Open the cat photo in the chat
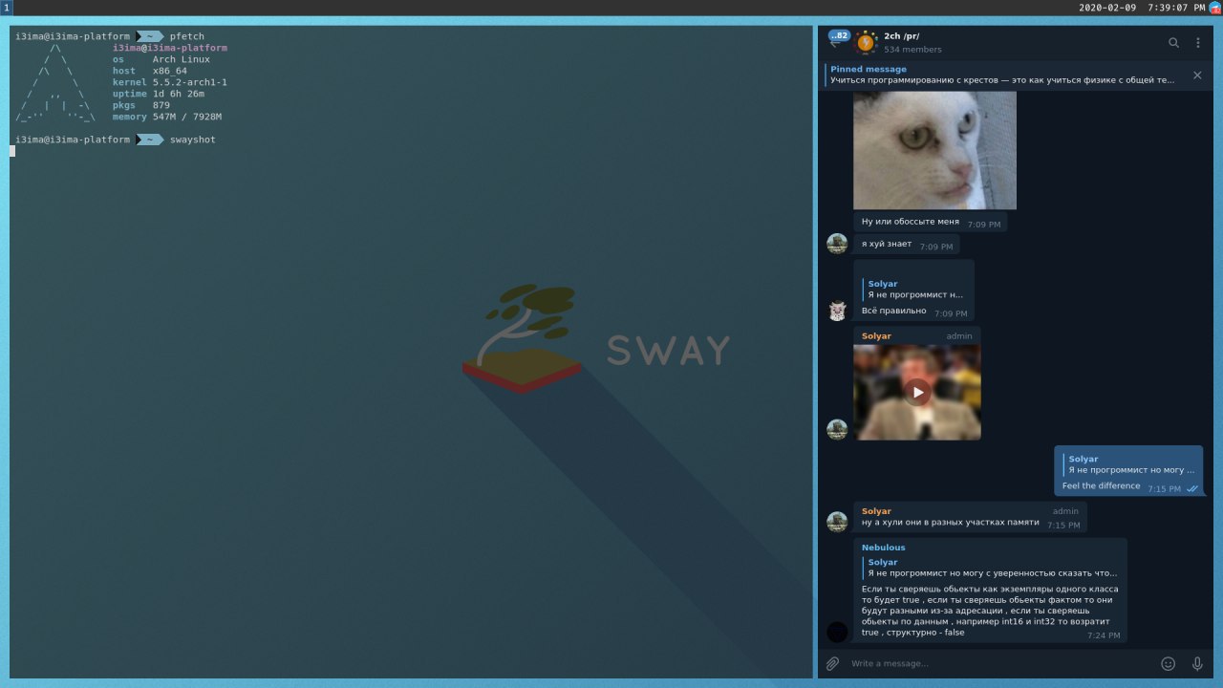The image size is (1223, 688). [934, 150]
